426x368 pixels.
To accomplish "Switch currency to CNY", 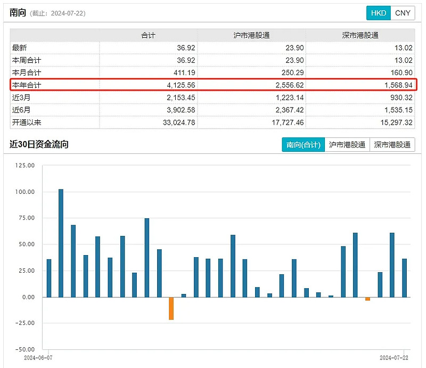I will click(x=403, y=13).
